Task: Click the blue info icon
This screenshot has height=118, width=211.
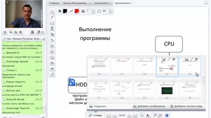Action: [x=167, y=115]
